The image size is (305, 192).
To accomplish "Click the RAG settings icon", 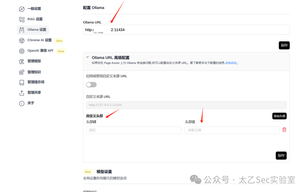I will click(21, 19).
